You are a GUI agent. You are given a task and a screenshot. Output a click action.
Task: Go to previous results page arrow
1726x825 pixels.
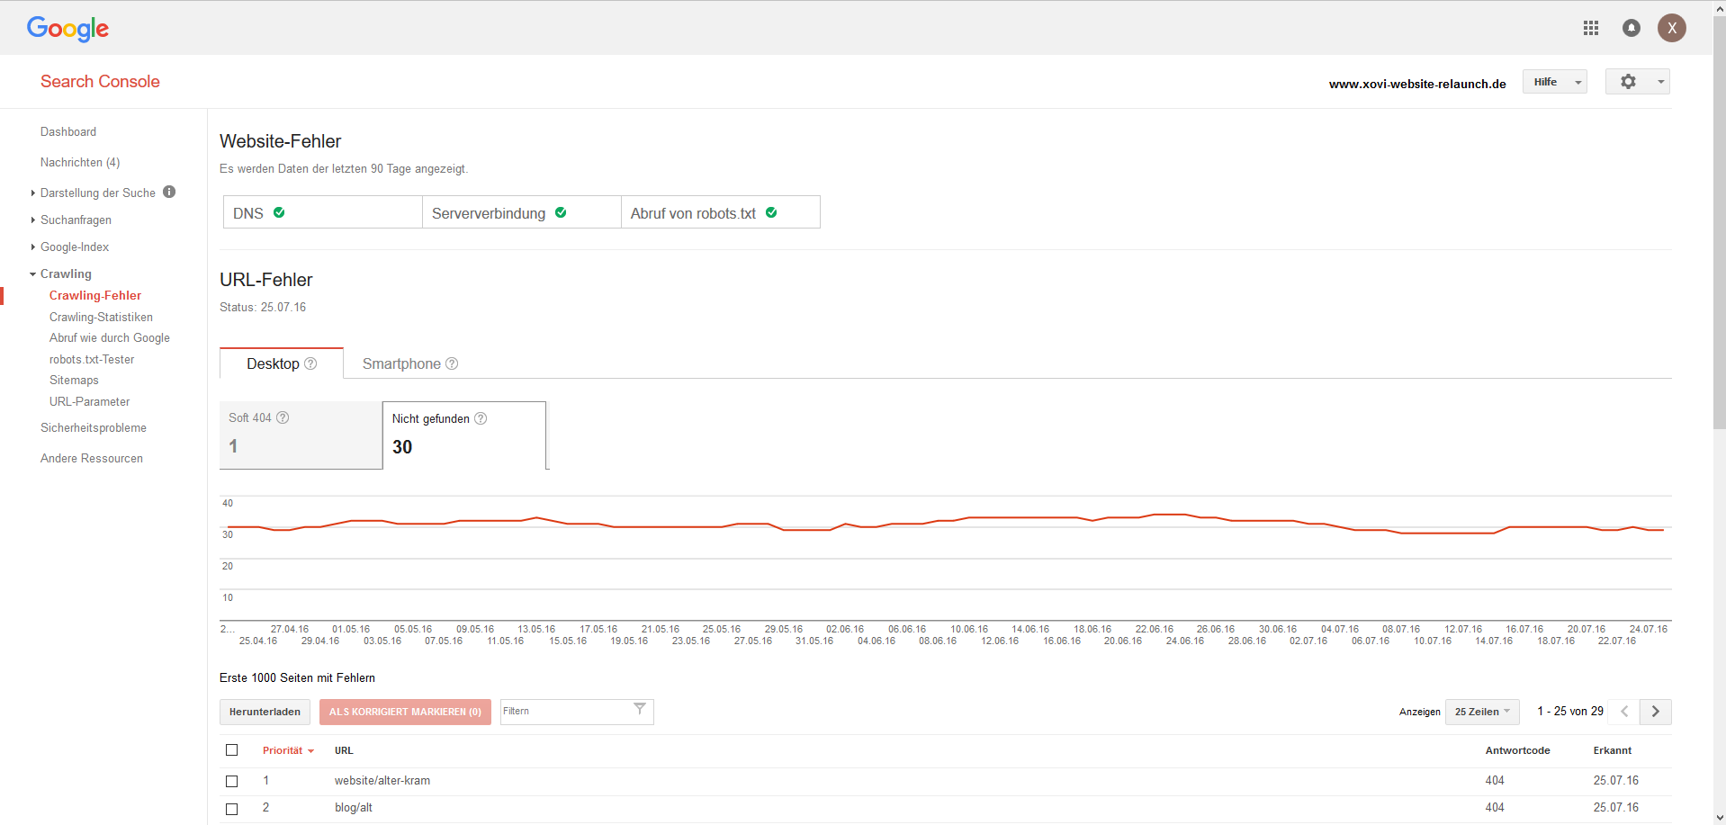point(1624,712)
